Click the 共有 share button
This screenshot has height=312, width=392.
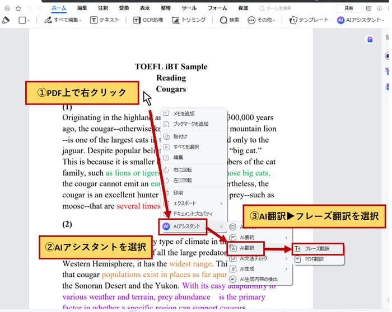(349, 8)
